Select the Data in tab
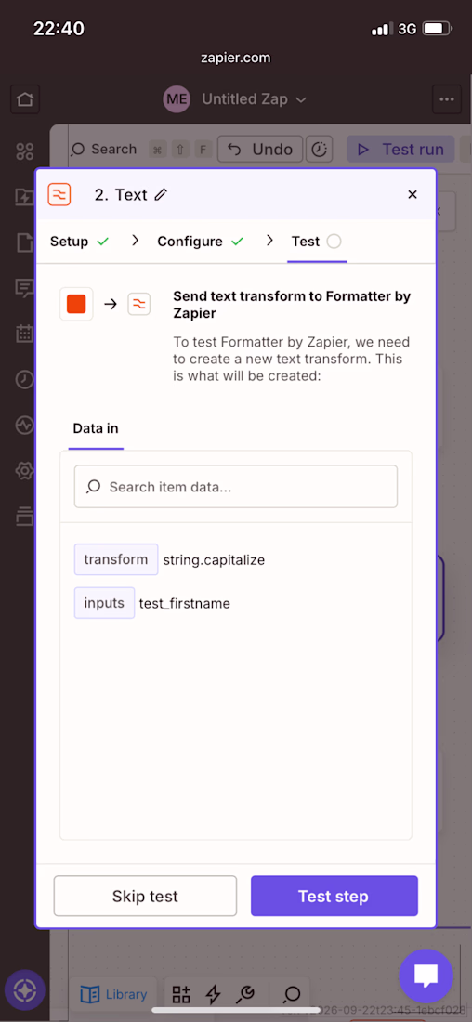This screenshot has height=1022, width=472. 96,429
